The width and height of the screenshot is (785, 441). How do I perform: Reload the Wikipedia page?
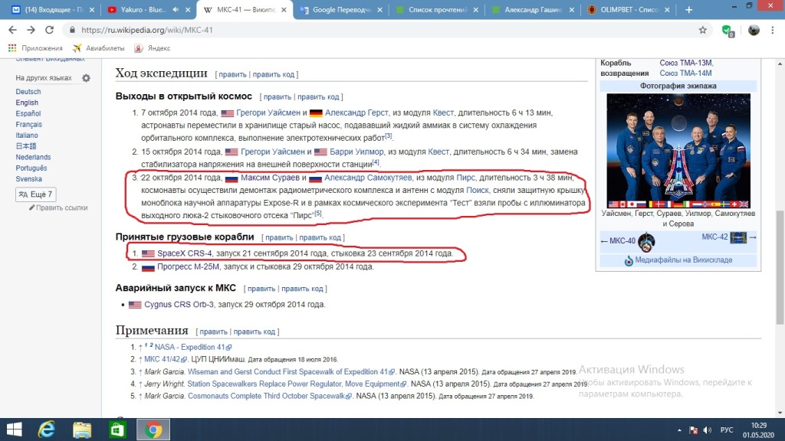[x=49, y=30]
